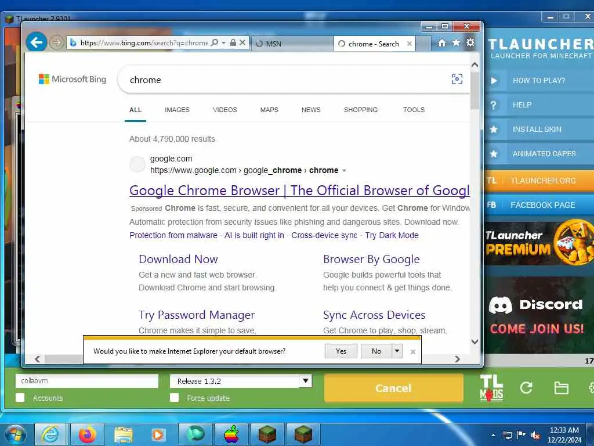Image resolution: width=594 pixels, height=446 pixels.
Task: Open the Browser By Google link
Action: click(371, 259)
